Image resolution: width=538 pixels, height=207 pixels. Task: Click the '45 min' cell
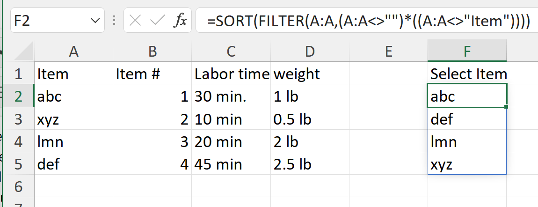tap(231, 164)
